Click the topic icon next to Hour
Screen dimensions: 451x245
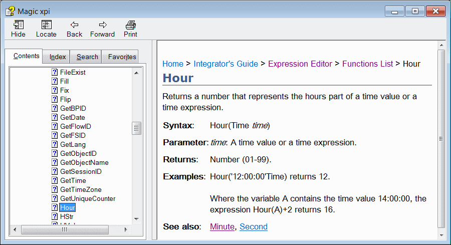pos(55,207)
